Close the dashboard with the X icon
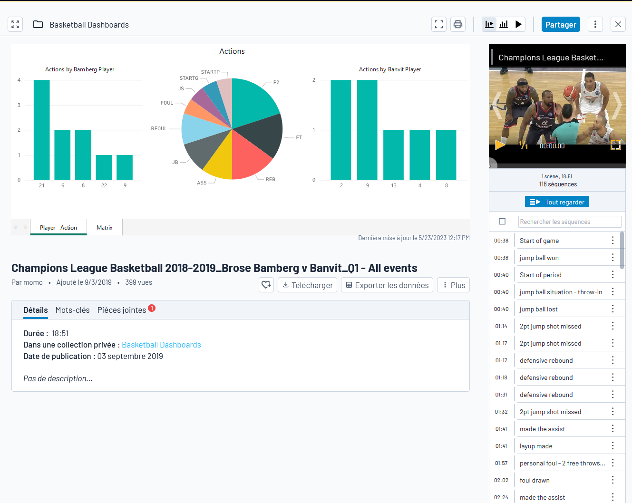 618,24
